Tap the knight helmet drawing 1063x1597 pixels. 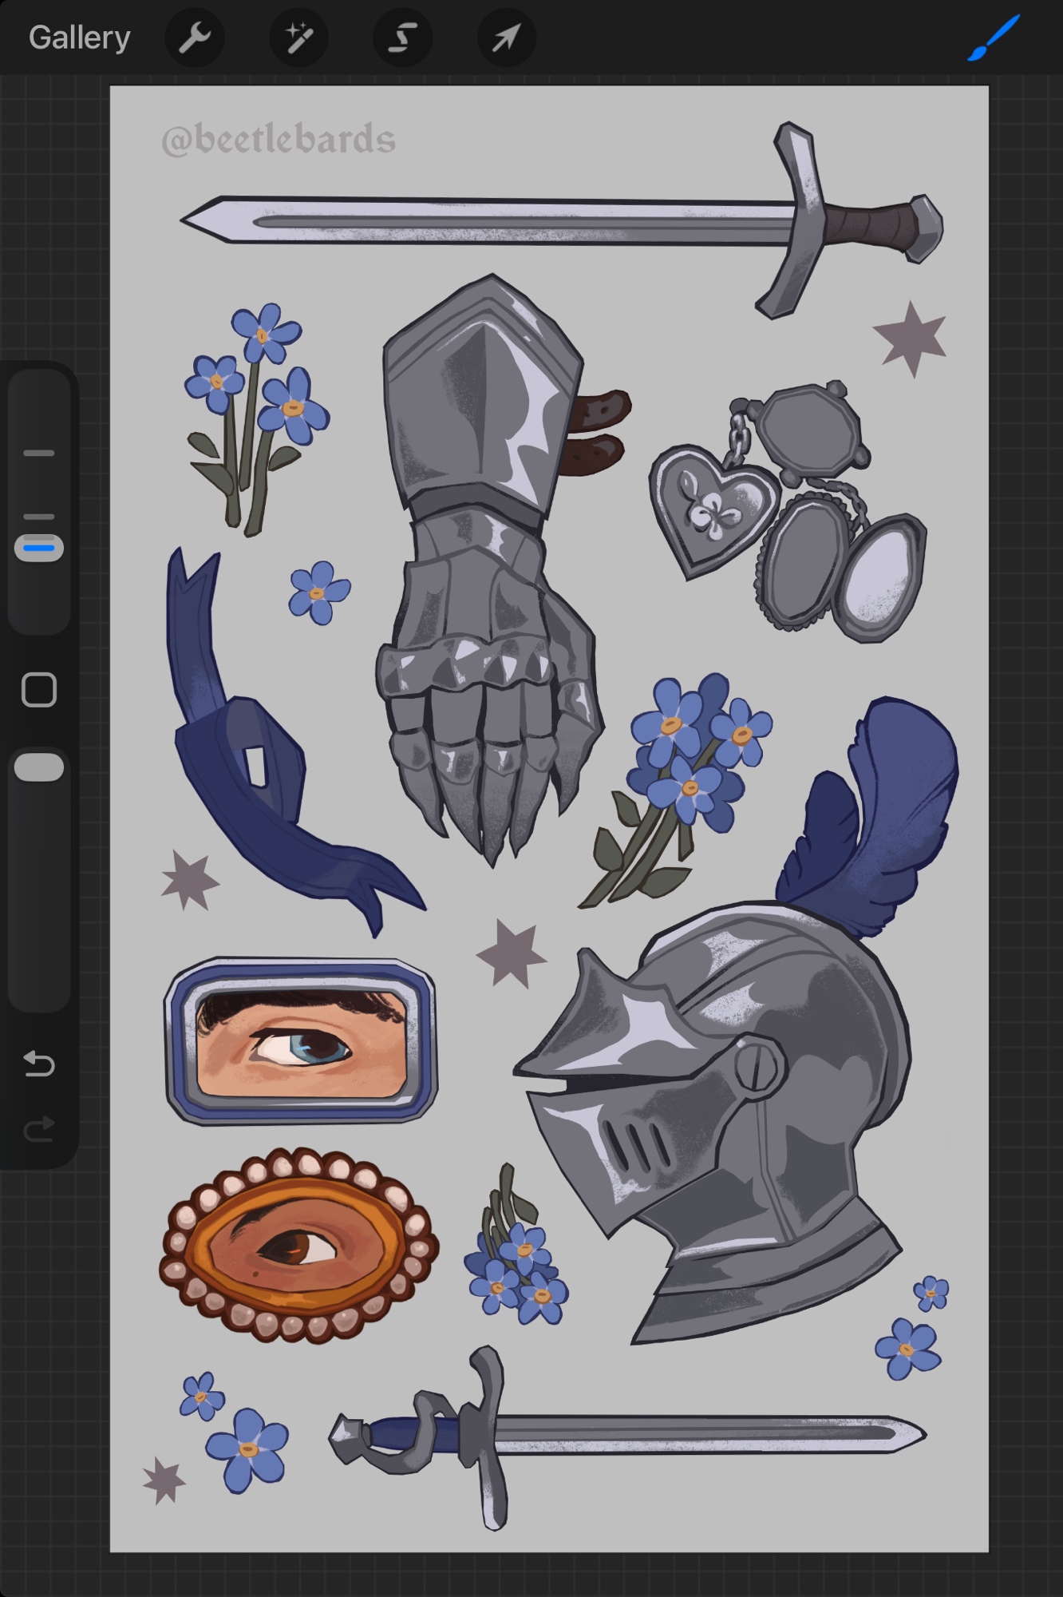tap(718, 1118)
